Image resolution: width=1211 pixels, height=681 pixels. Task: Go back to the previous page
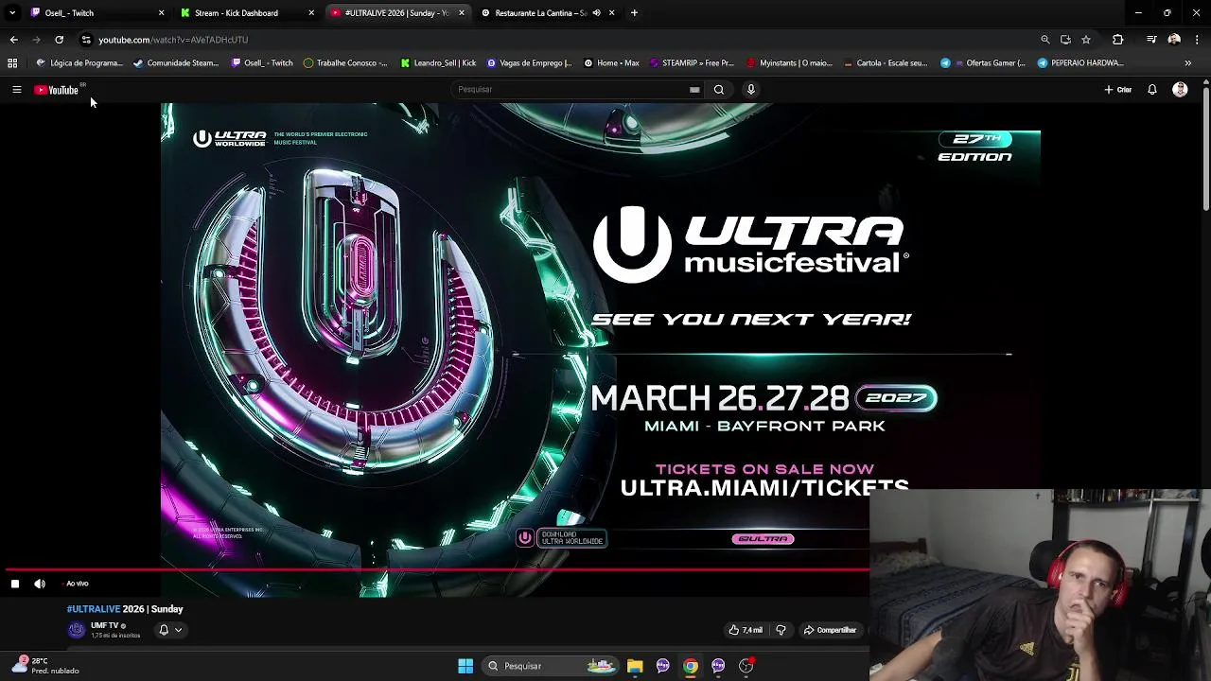point(13,40)
